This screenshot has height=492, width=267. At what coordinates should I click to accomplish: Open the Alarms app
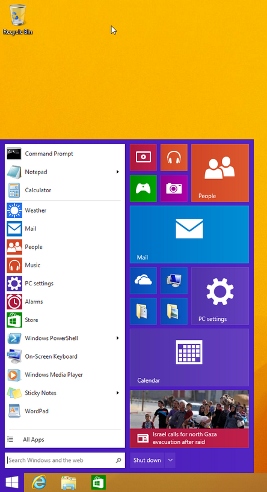(x=65, y=302)
